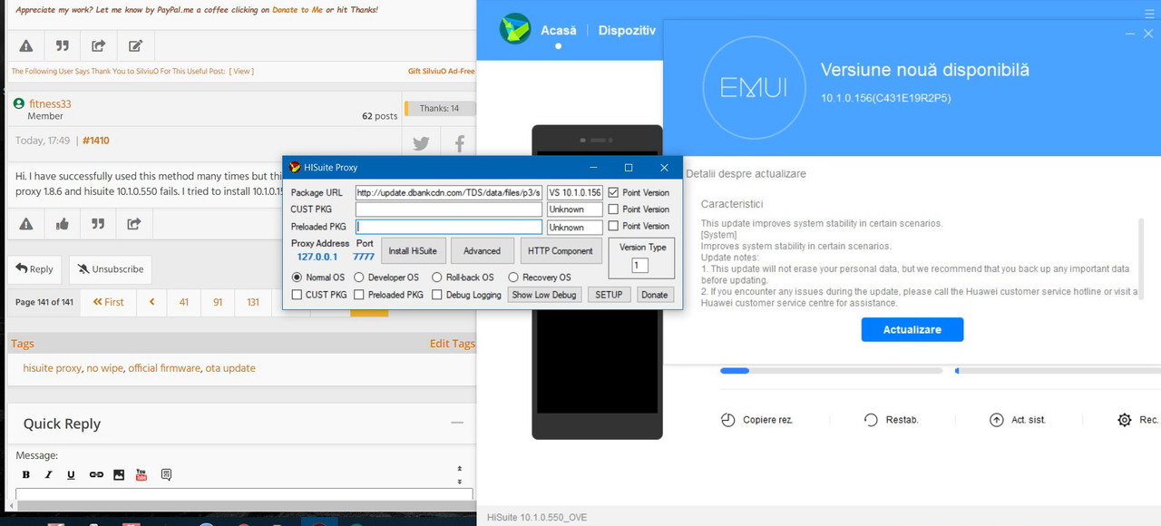Click Show Low Debug button
The image size is (1161, 526).
pos(544,295)
